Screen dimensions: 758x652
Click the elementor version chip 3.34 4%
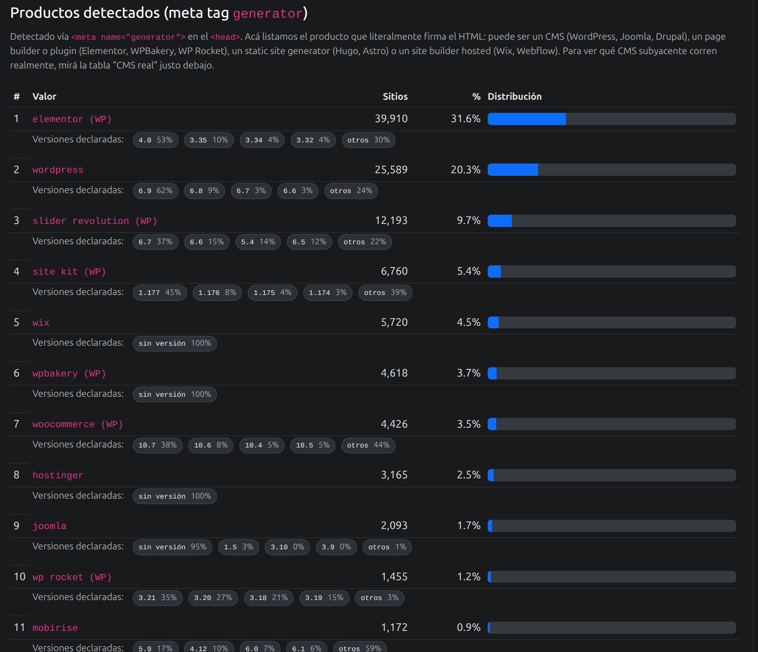(x=262, y=140)
